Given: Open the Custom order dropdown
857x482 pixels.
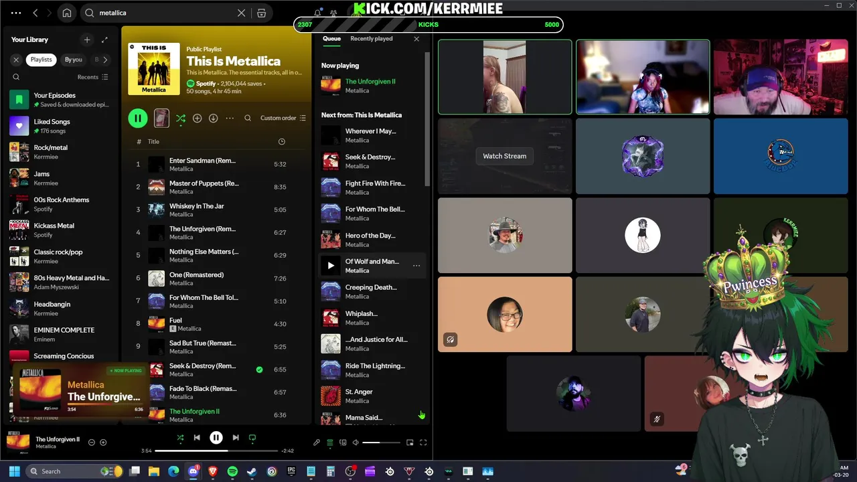Looking at the screenshot, I should point(283,118).
